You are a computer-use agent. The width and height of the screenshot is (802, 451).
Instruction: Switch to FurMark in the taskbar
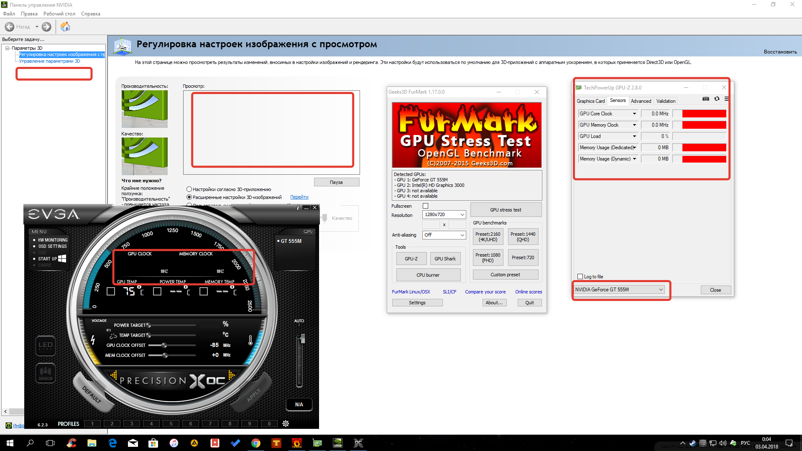[x=297, y=443]
